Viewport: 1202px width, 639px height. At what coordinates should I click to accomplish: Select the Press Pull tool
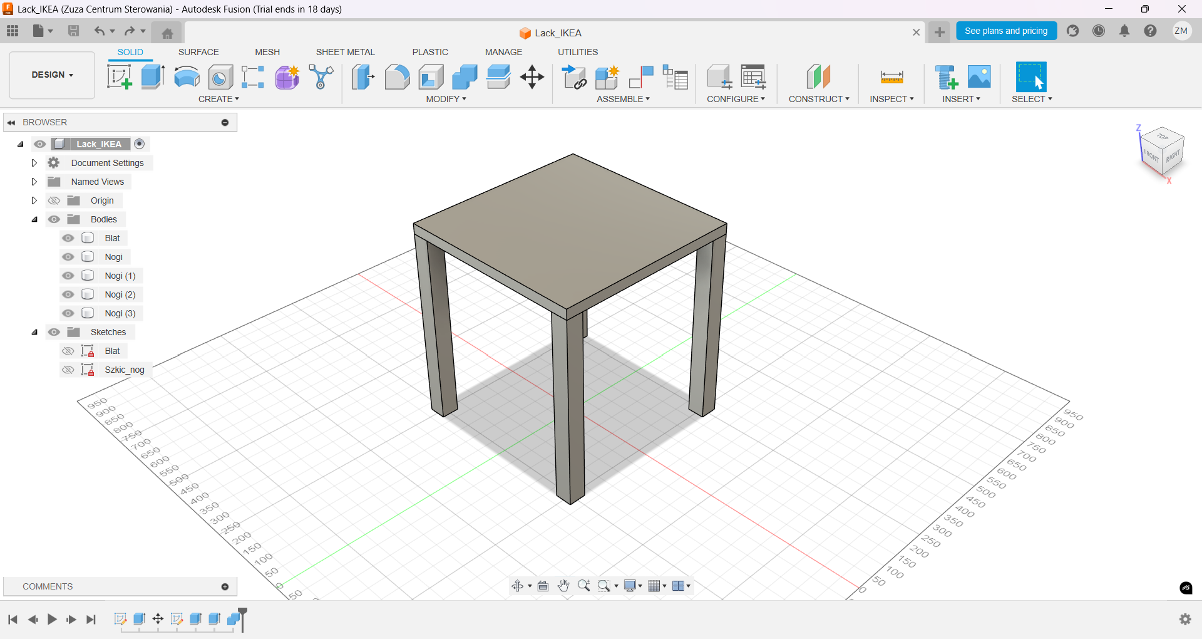tap(363, 77)
